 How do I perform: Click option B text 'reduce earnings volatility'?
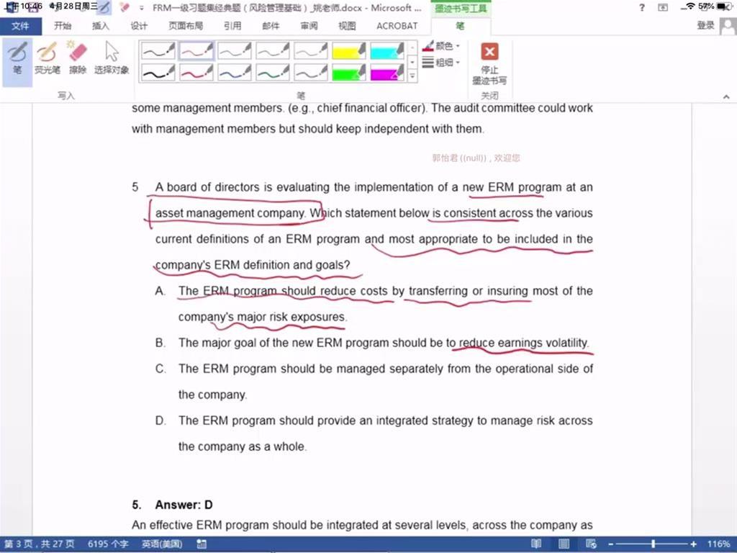pos(524,343)
